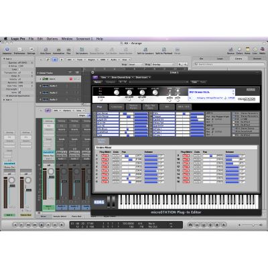
Task: Click the Search Library field
Action: tap(229, 64)
